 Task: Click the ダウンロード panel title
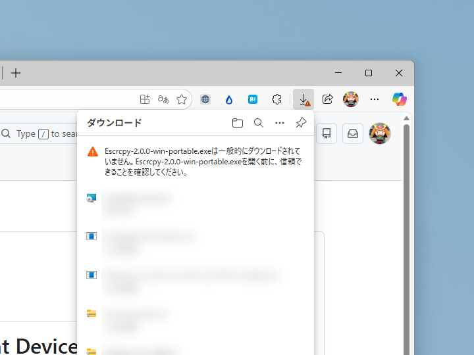pos(115,123)
